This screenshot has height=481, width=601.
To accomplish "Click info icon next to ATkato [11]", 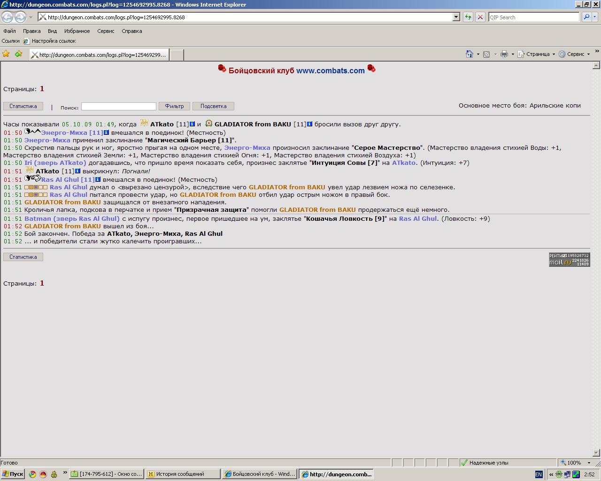I will [192, 124].
